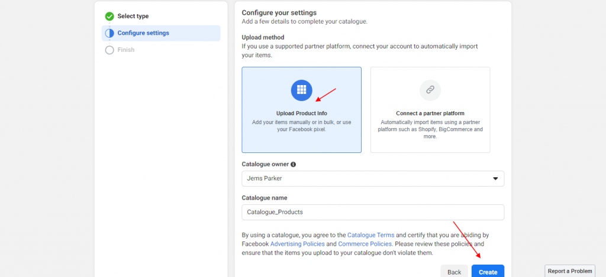This screenshot has height=277, width=606.
Task: Click the Report a Problem button
Action: (x=570, y=271)
